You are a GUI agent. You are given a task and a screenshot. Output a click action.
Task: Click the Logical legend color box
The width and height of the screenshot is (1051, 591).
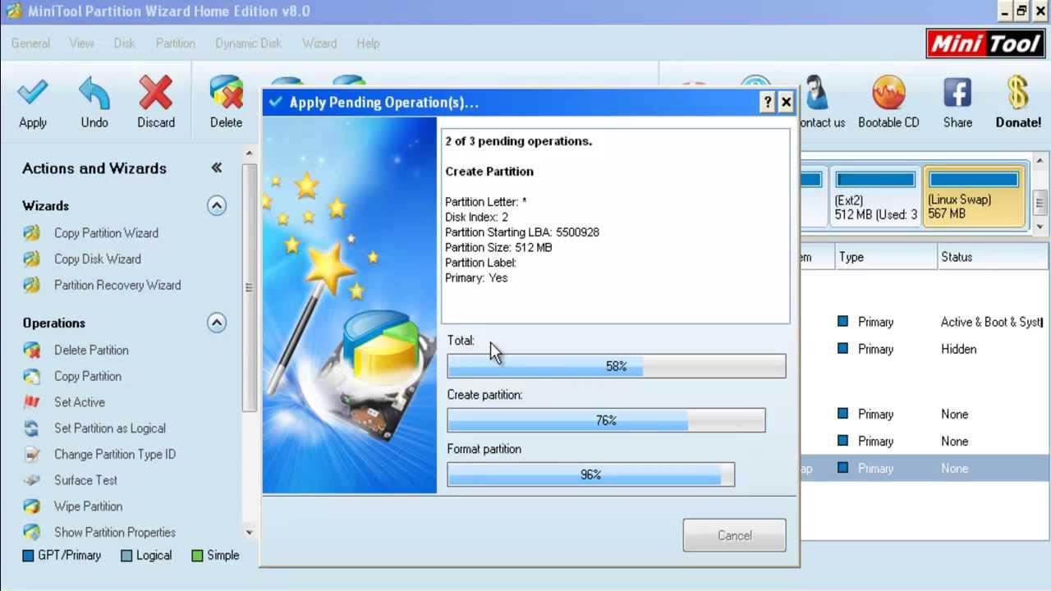pos(126,556)
